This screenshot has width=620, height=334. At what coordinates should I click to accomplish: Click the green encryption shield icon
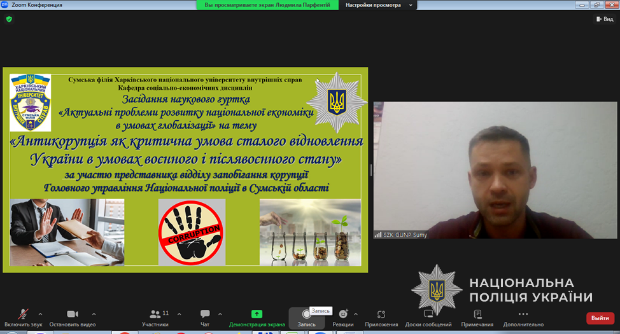(9, 19)
